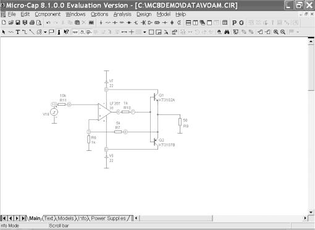Image resolution: width=315 pixels, height=230 pixels.
Task: Click the G toolbar button
Action: point(241,23)
